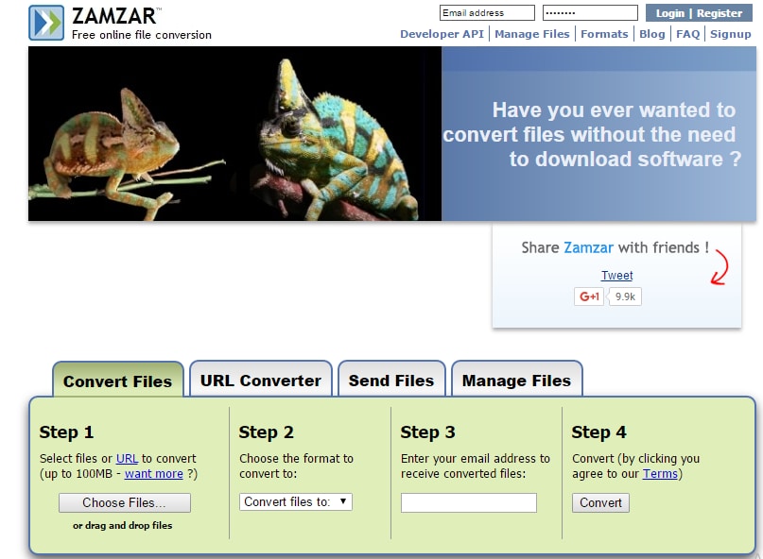Click the Email address login field
The image size is (763, 559).
[487, 13]
